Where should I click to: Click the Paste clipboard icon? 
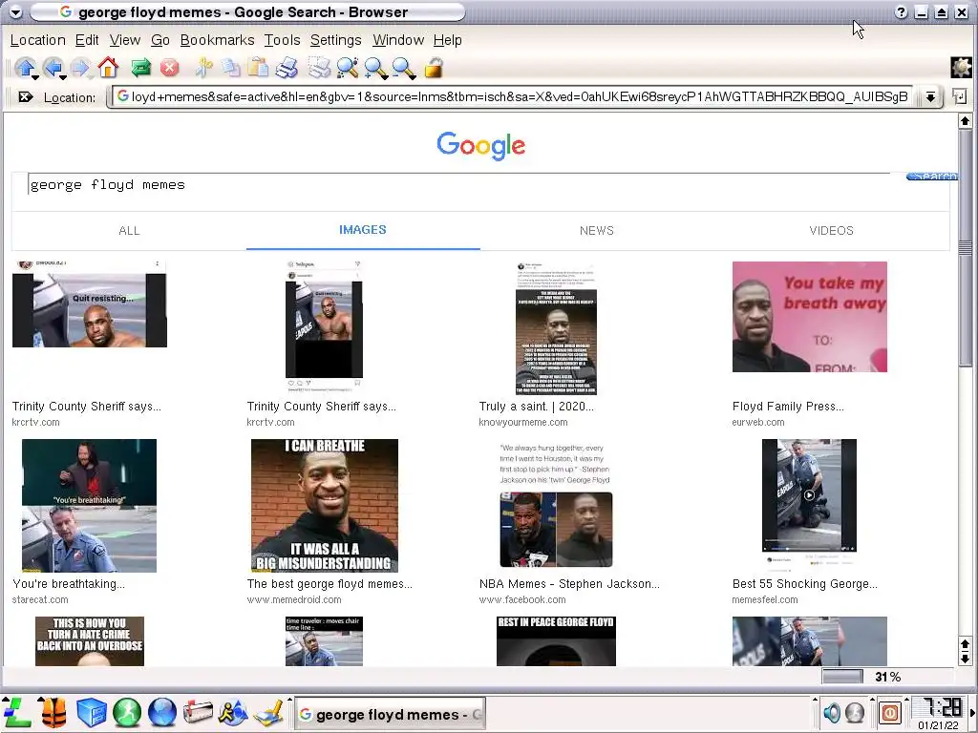[258, 68]
